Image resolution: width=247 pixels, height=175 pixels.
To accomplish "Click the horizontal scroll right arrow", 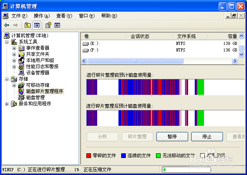I will pyautogui.click(x=235, y=61).
